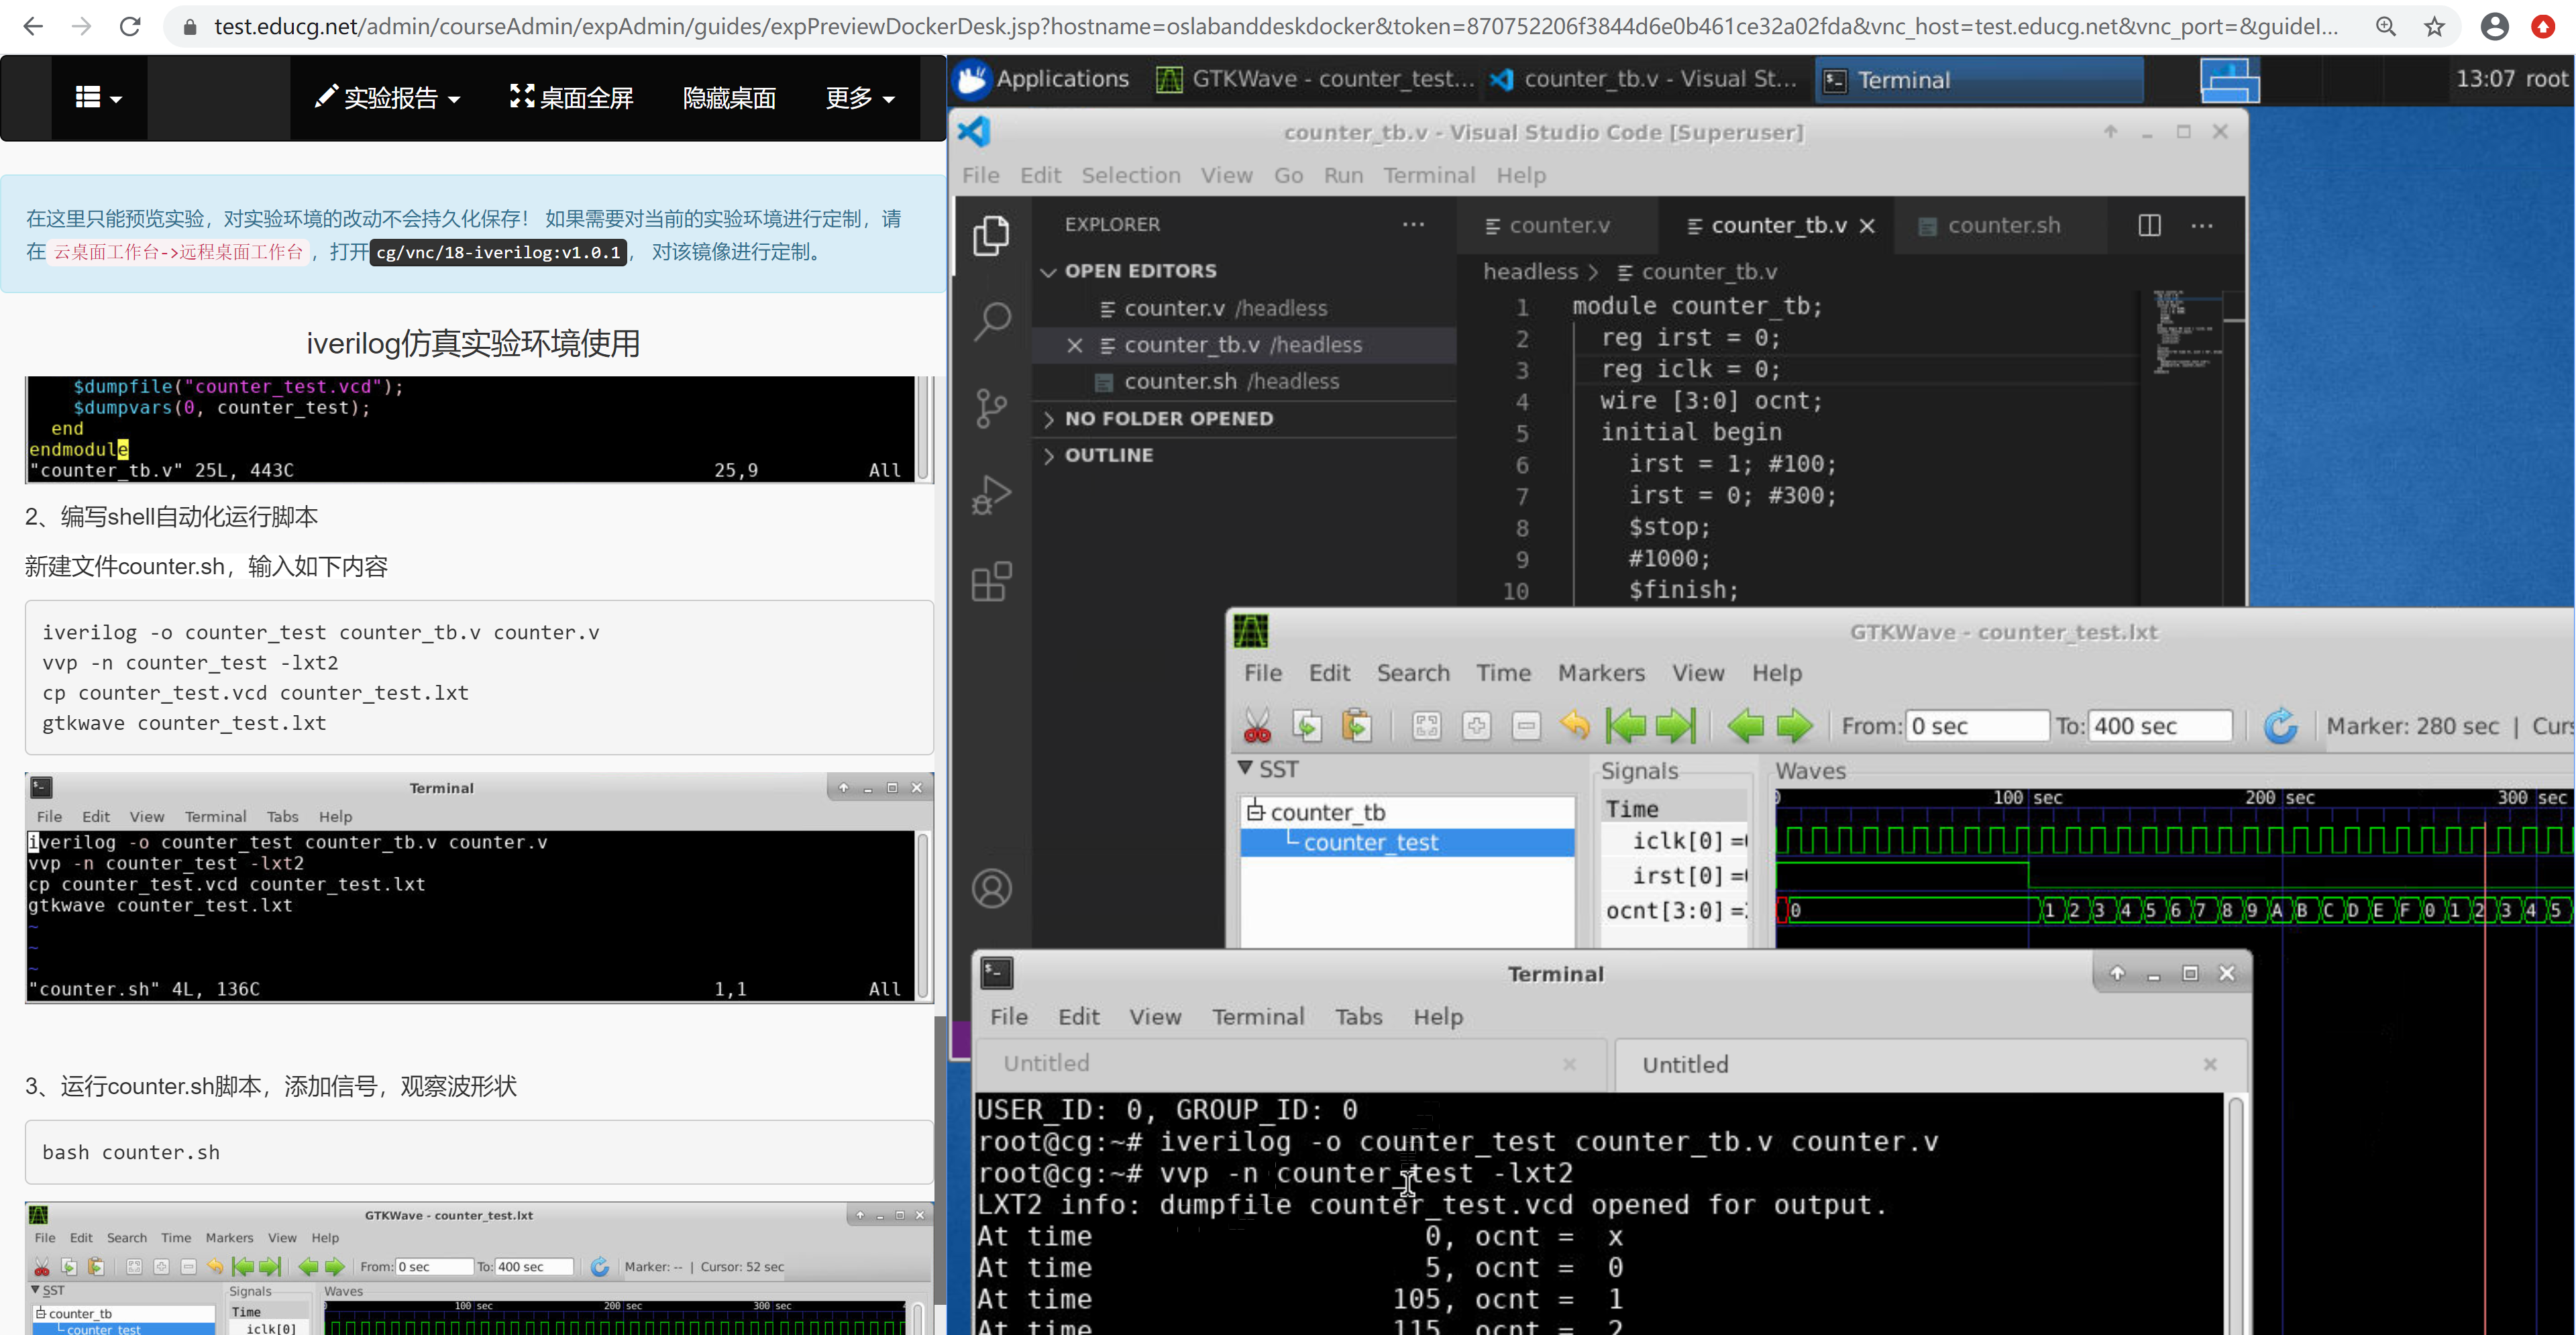Jump to end with GTKWave icon

1676,726
